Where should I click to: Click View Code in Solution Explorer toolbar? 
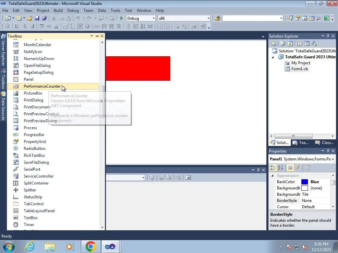pyautogui.click(x=300, y=43)
